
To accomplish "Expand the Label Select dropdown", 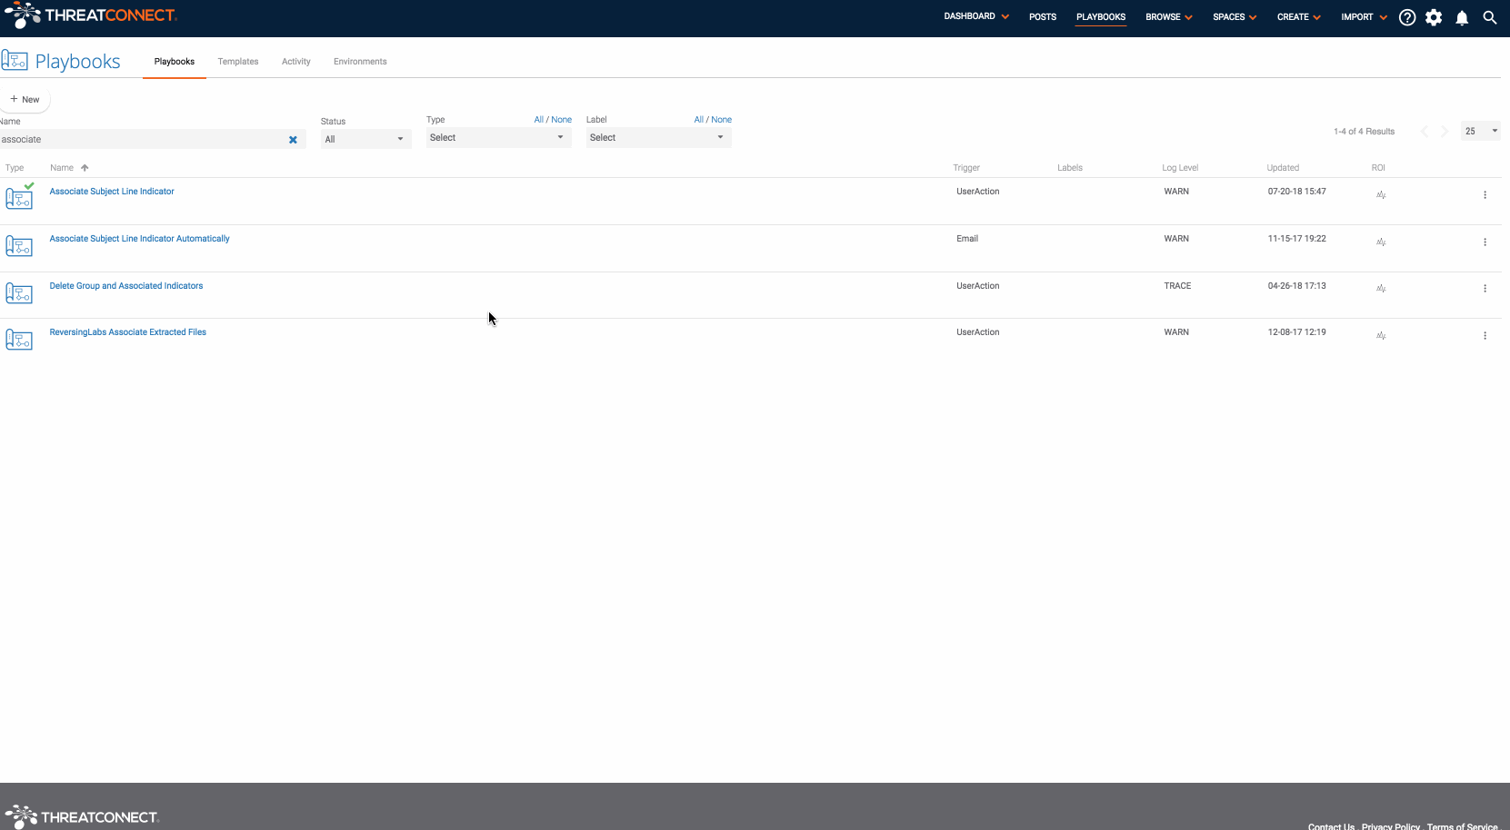I will (658, 138).
